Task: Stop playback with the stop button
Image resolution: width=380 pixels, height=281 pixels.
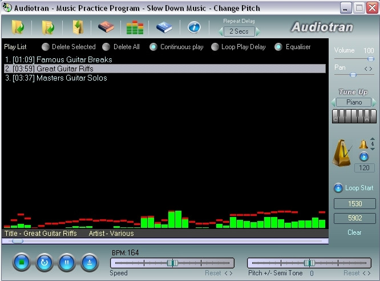Action: pyautogui.click(x=22, y=262)
